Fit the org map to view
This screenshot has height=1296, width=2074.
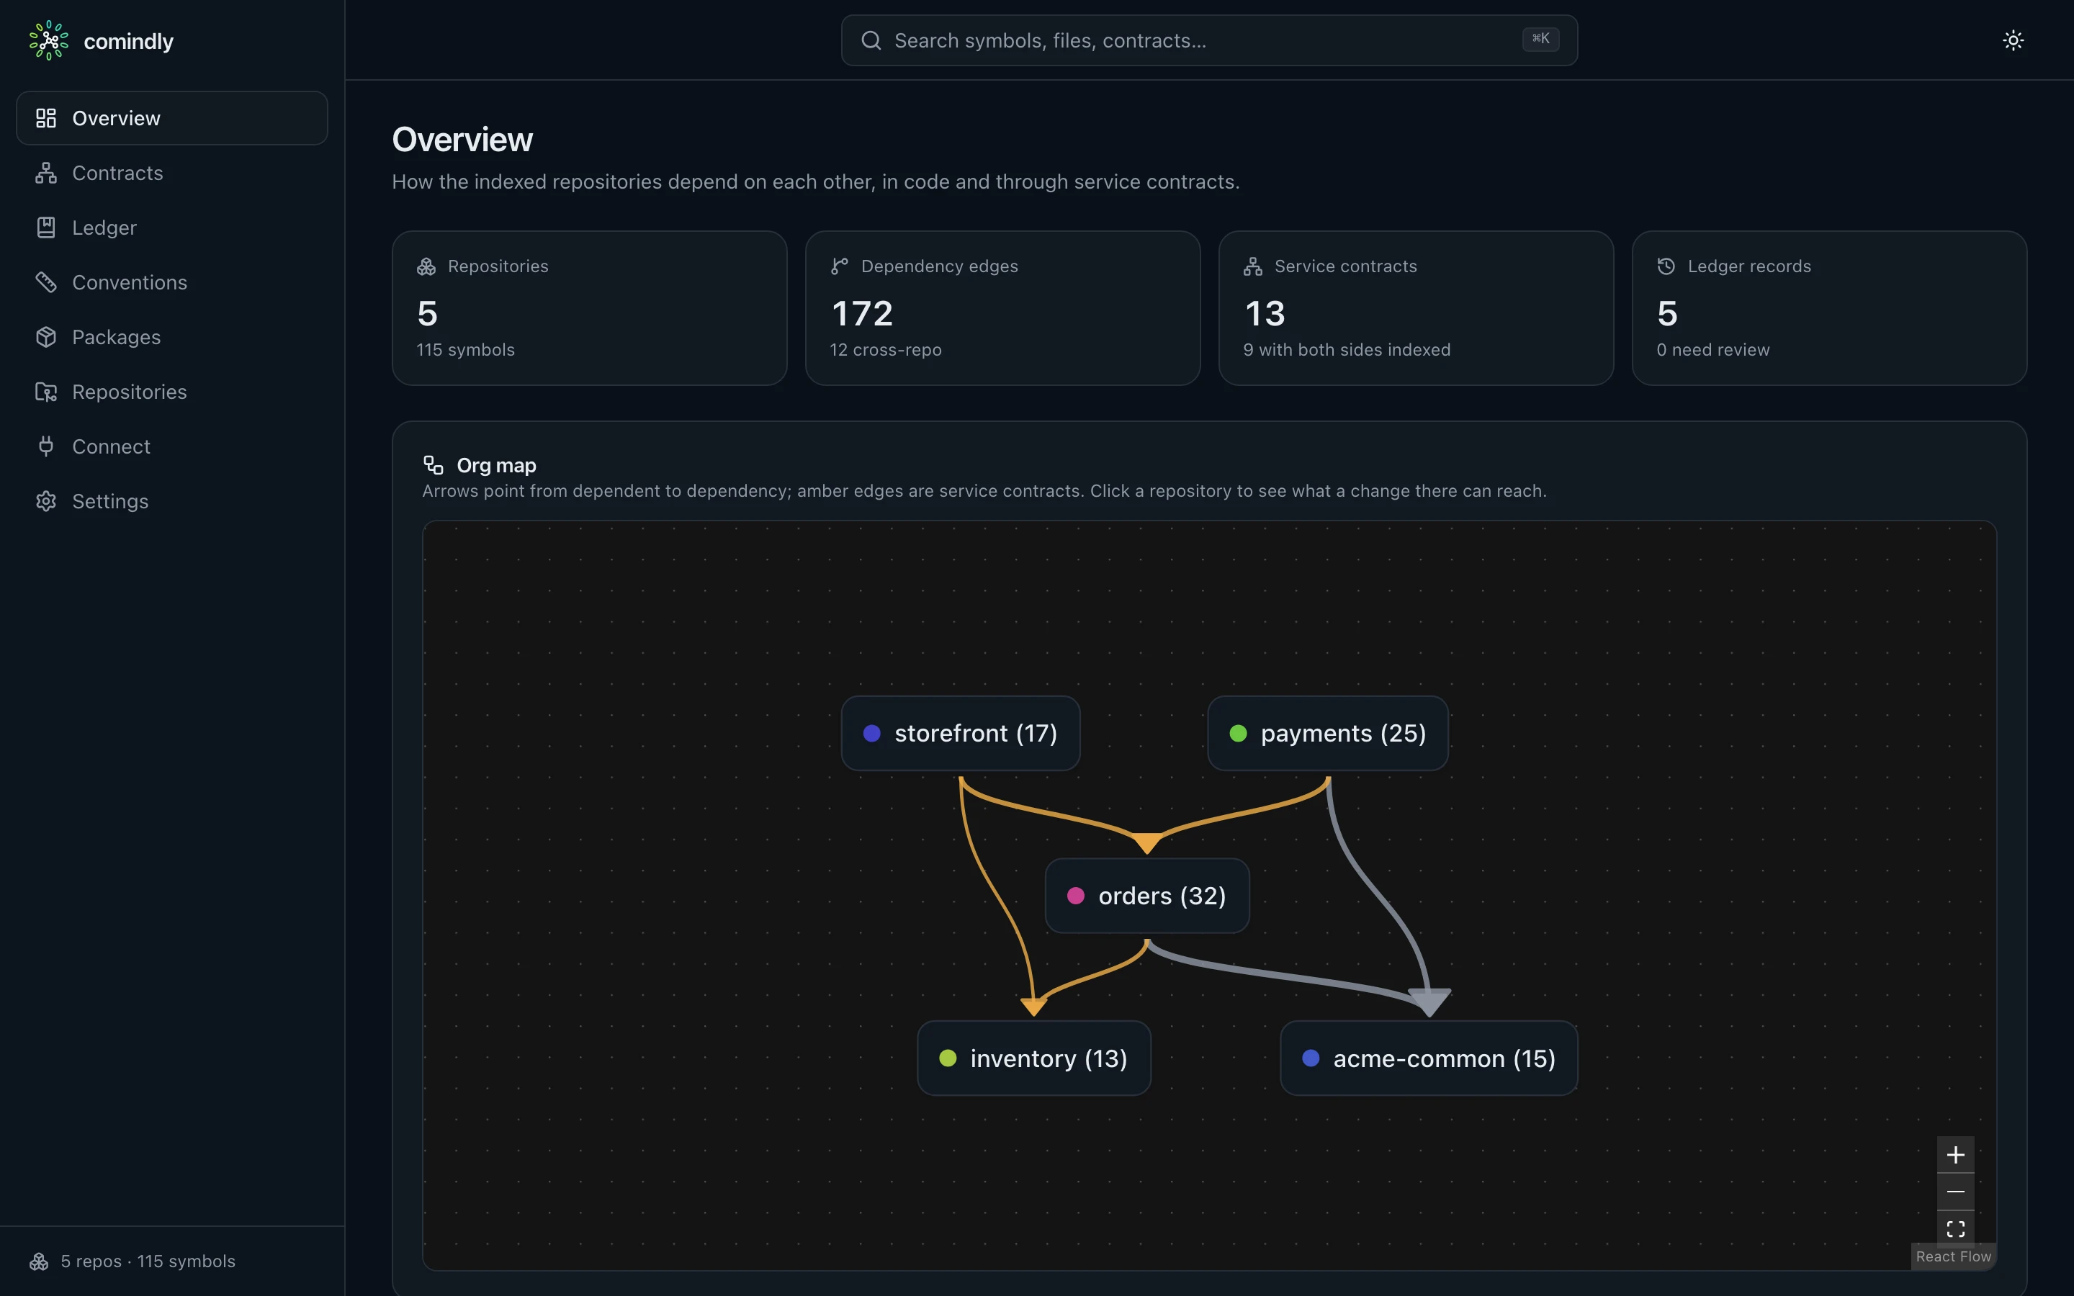click(x=1956, y=1228)
